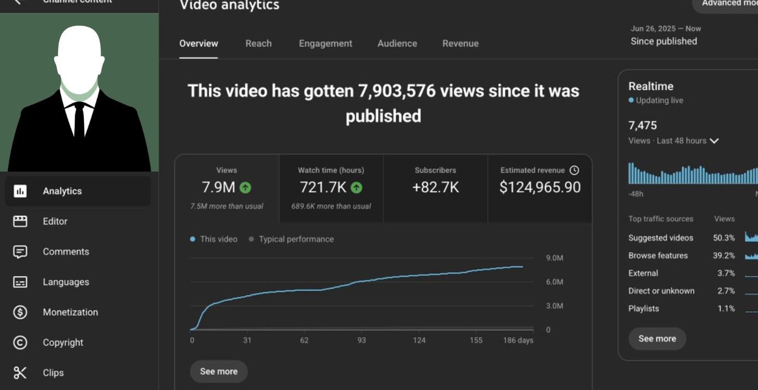
Task: Click the green up arrow beside Watch time
Action: 356,187
